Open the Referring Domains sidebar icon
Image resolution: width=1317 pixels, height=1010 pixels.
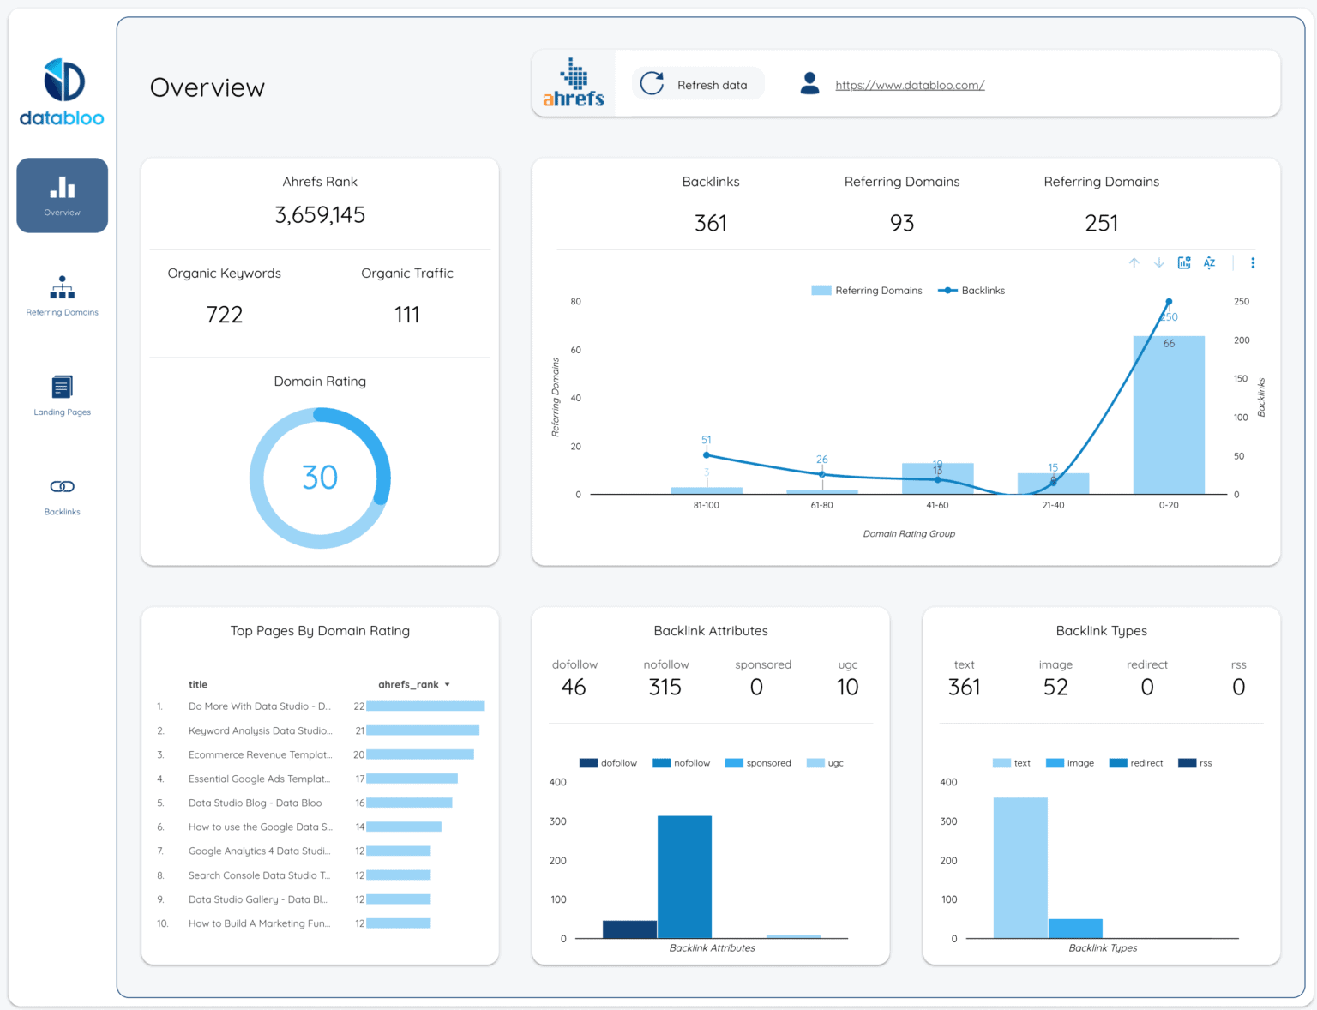click(63, 287)
